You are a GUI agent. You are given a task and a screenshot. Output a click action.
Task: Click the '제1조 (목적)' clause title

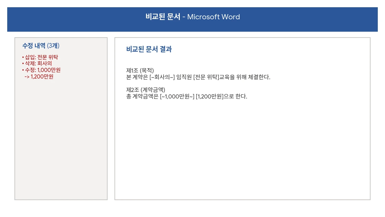pyautogui.click(x=140, y=71)
